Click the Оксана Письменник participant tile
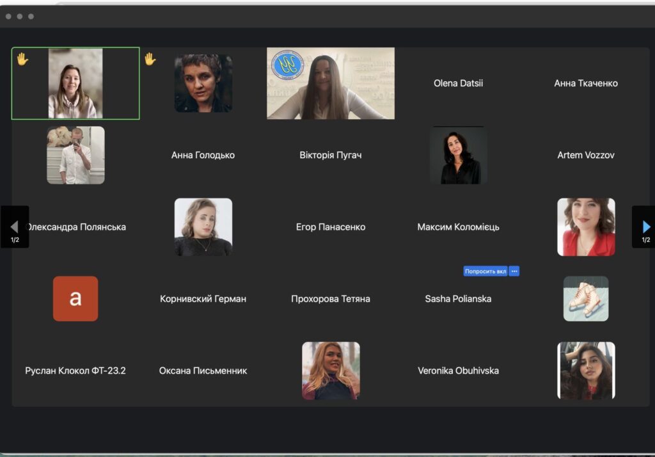Screen dimensions: 655x457 point(203,371)
